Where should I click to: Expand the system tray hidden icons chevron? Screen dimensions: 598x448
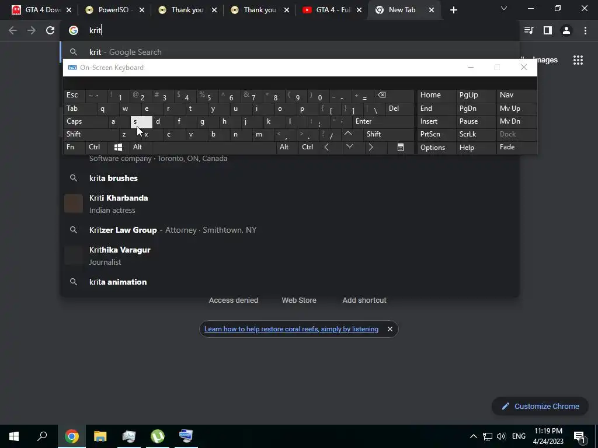point(473,436)
